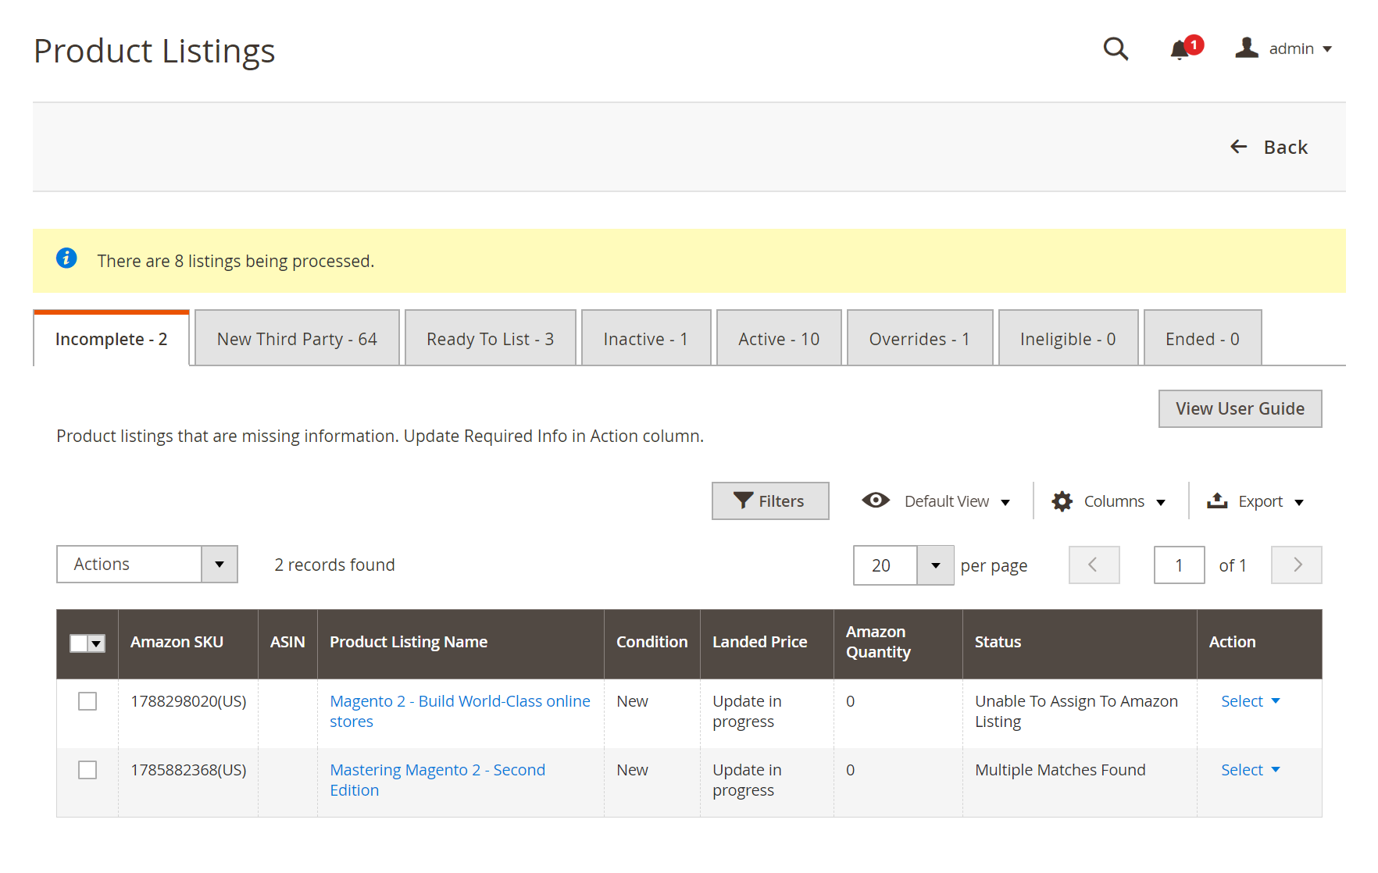Click SKU cell 1785882368(US)
Screen dimensions: 1378x873
188,770
